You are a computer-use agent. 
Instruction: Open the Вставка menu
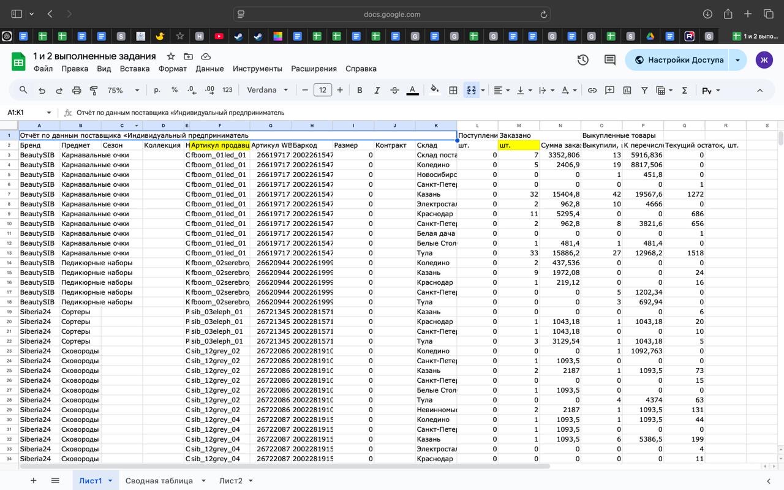point(135,69)
